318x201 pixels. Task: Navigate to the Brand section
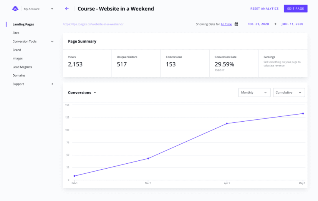click(17, 50)
